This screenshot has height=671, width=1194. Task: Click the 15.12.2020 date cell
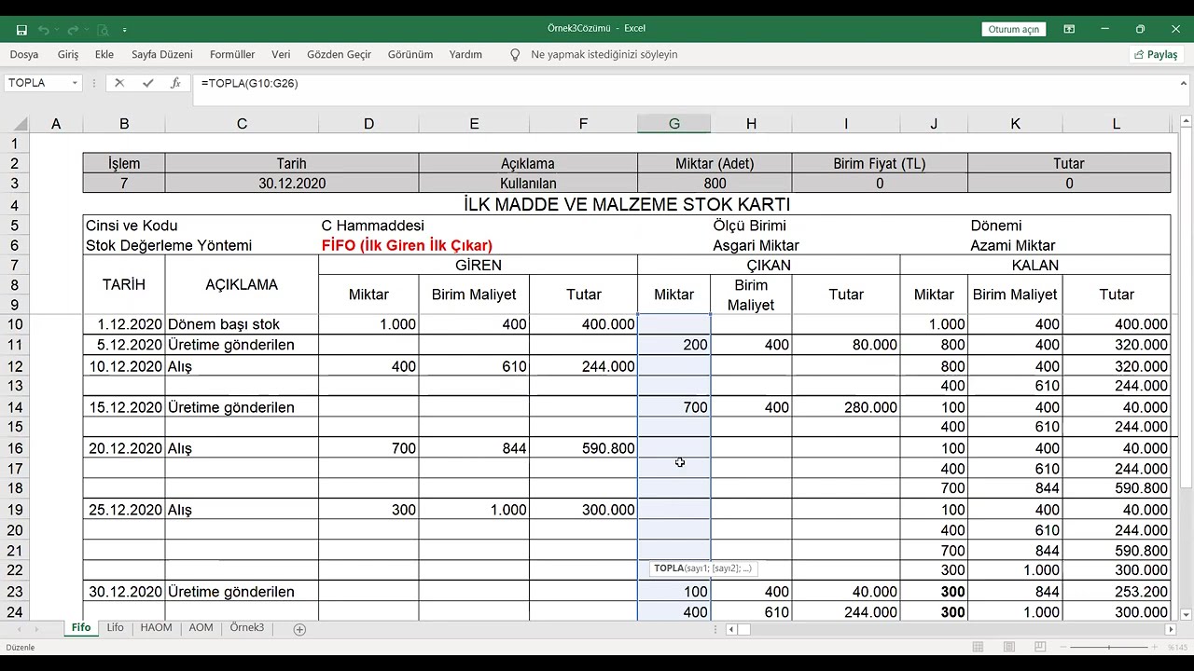click(124, 407)
